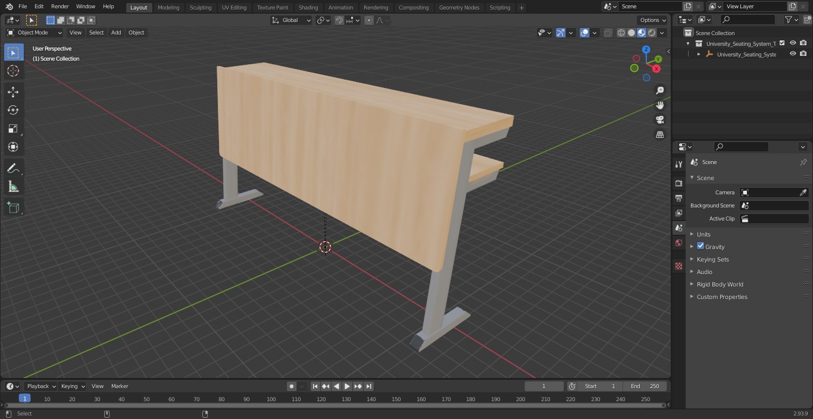The height and width of the screenshot is (419, 813).
Task: Disable render for University_Seating_System collection
Action: pyautogui.click(x=803, y=43)
